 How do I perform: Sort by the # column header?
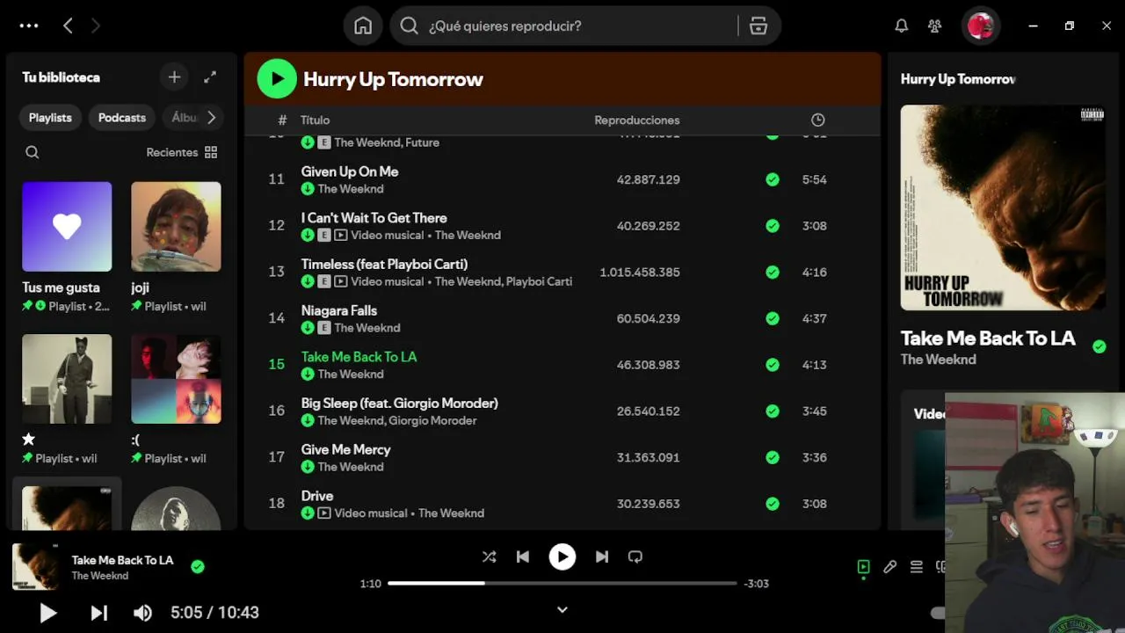pyautogui.click(x=282, y=120)
